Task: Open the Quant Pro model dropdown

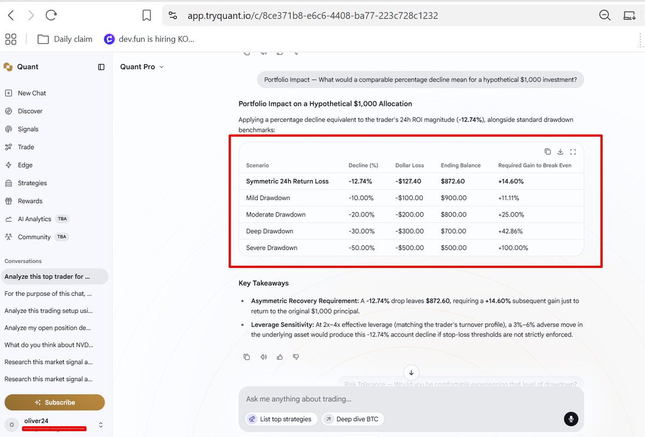Action: coord(142,67)
